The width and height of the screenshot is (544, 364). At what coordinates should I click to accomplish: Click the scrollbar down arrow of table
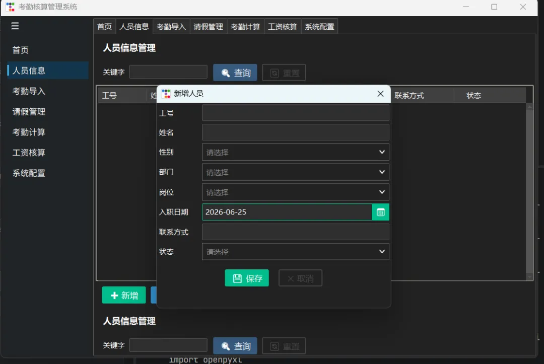(x=529, y=276)
